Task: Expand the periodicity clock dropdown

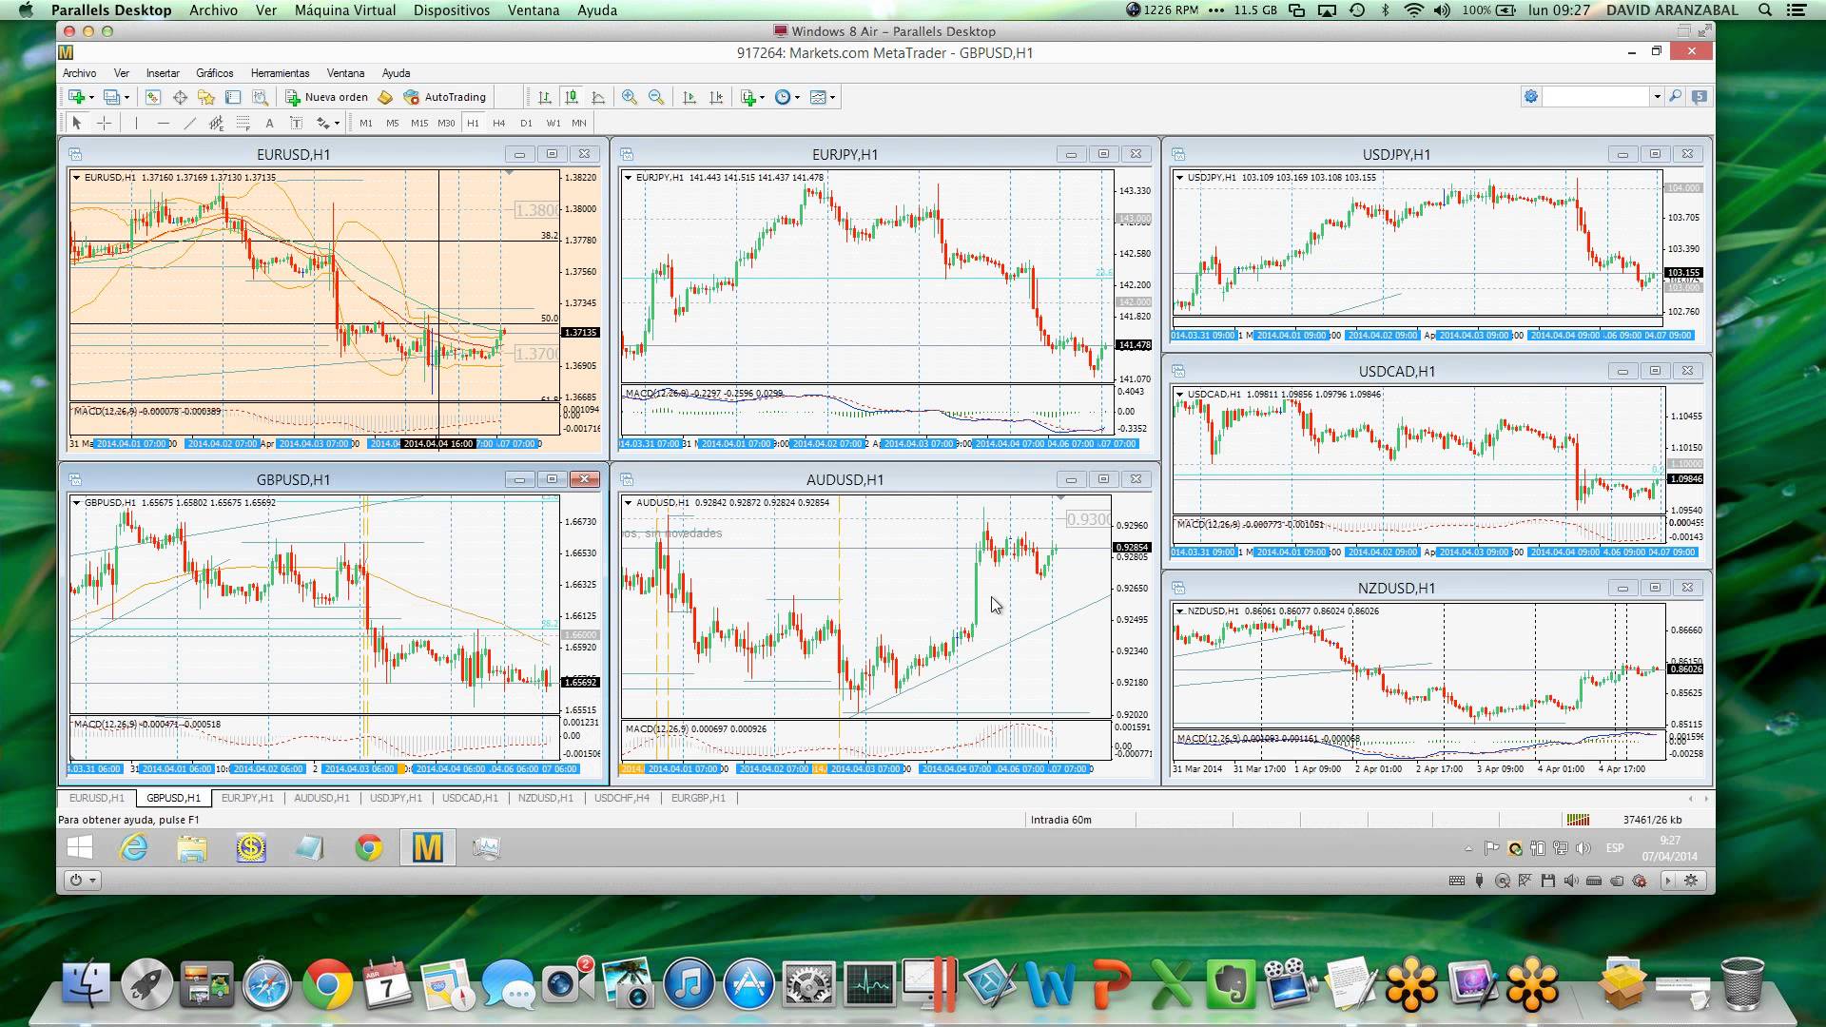Action: [x=797, y=97]
